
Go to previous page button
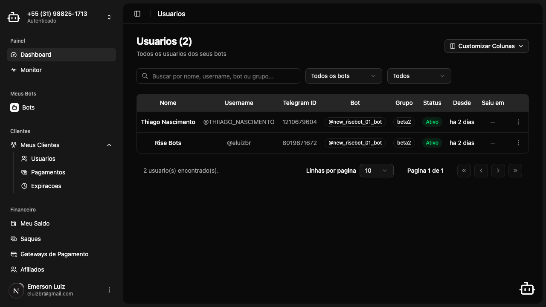(x=481, y=171)
